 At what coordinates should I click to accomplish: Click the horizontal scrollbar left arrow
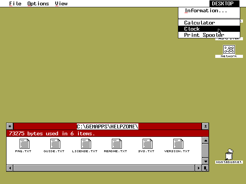point(10,168)
